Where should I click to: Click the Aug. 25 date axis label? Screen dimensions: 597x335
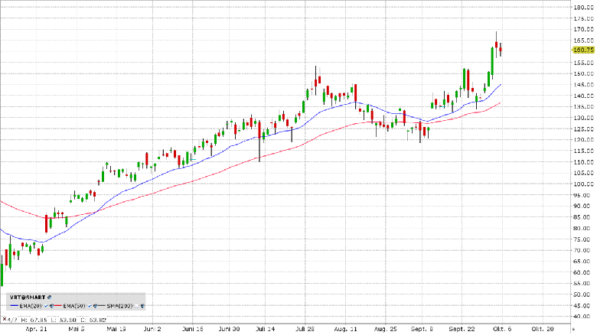[x=385, y=330]
